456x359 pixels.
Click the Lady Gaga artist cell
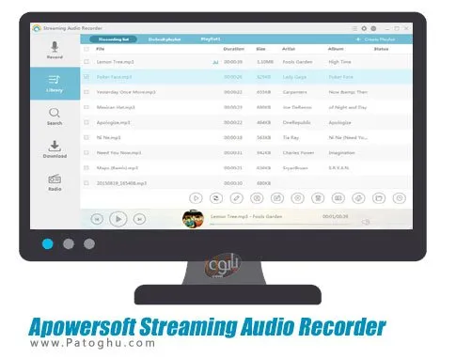(294, 77)
